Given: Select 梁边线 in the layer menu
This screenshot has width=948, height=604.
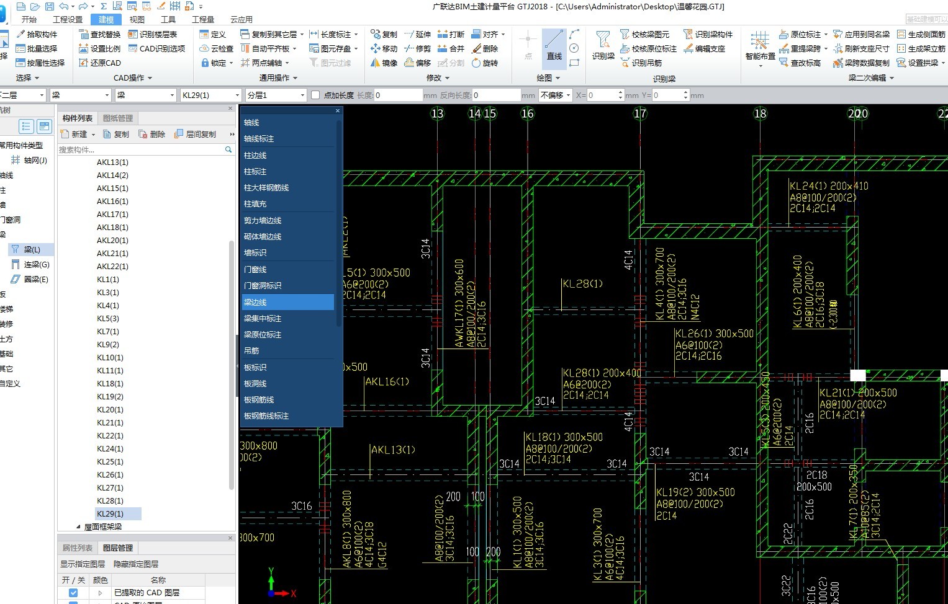Looking at the screenshot, I should pyautogui.click(x=288, y=302).
